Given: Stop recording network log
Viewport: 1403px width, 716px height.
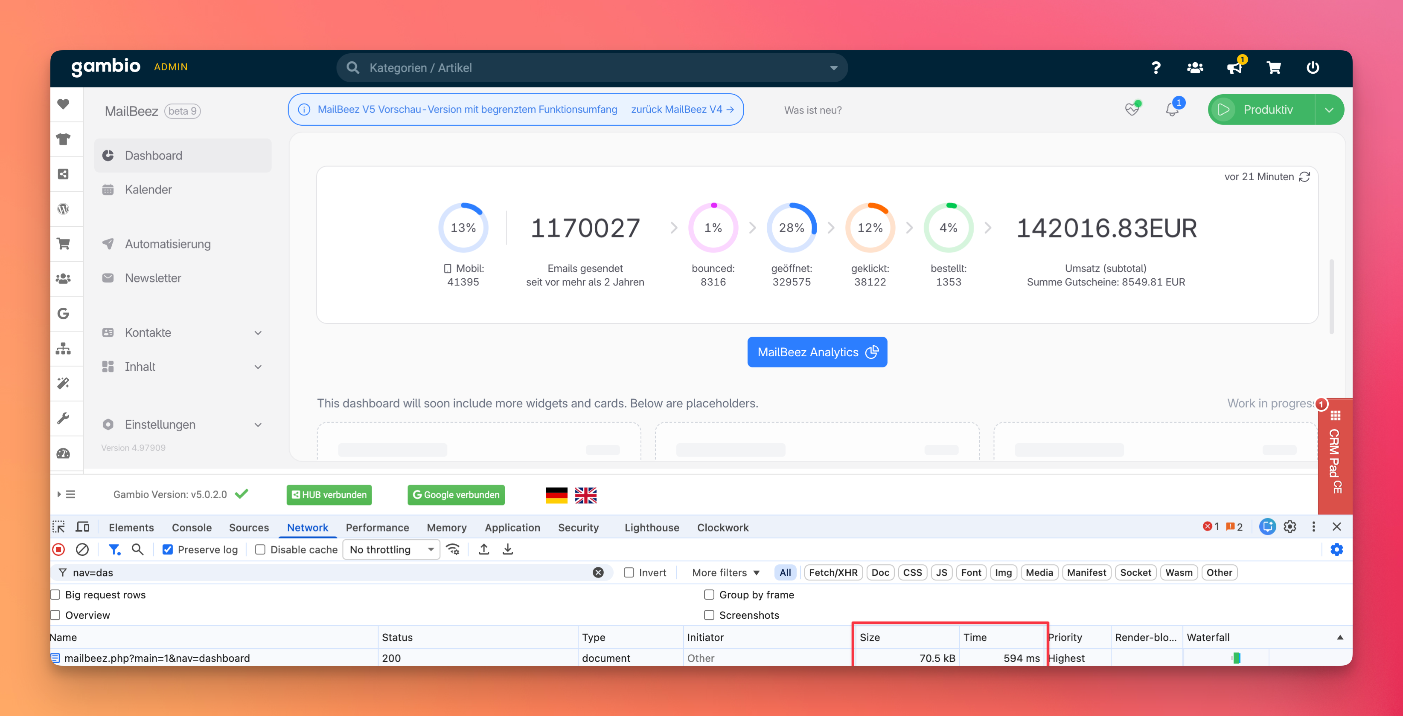Looking at the screenshot, I should point(59,549).
